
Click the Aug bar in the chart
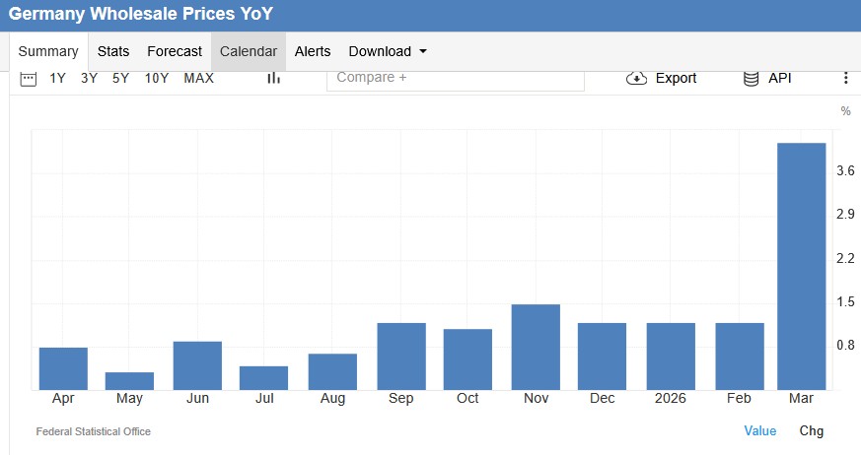332,371
